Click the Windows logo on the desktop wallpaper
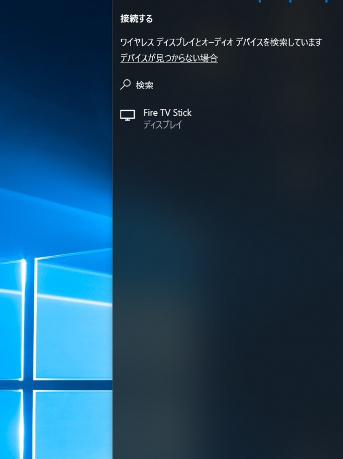The height and width of the screenshot is (459, 343). pos(56,343)
